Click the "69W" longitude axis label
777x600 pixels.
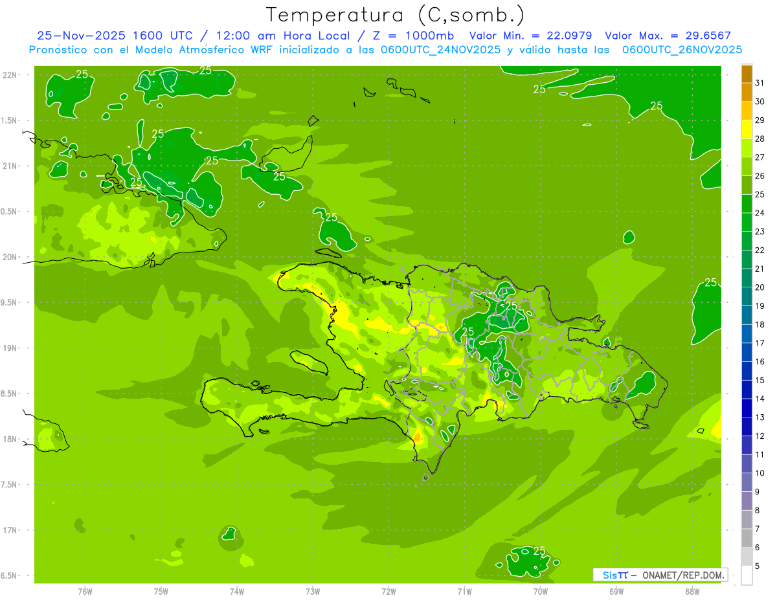click(616, 592)
